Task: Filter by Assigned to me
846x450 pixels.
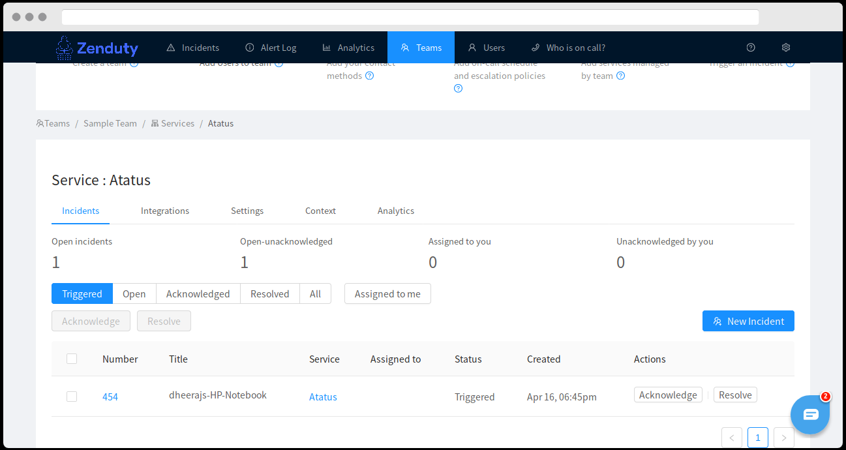Action: click(x=387, y=293)
